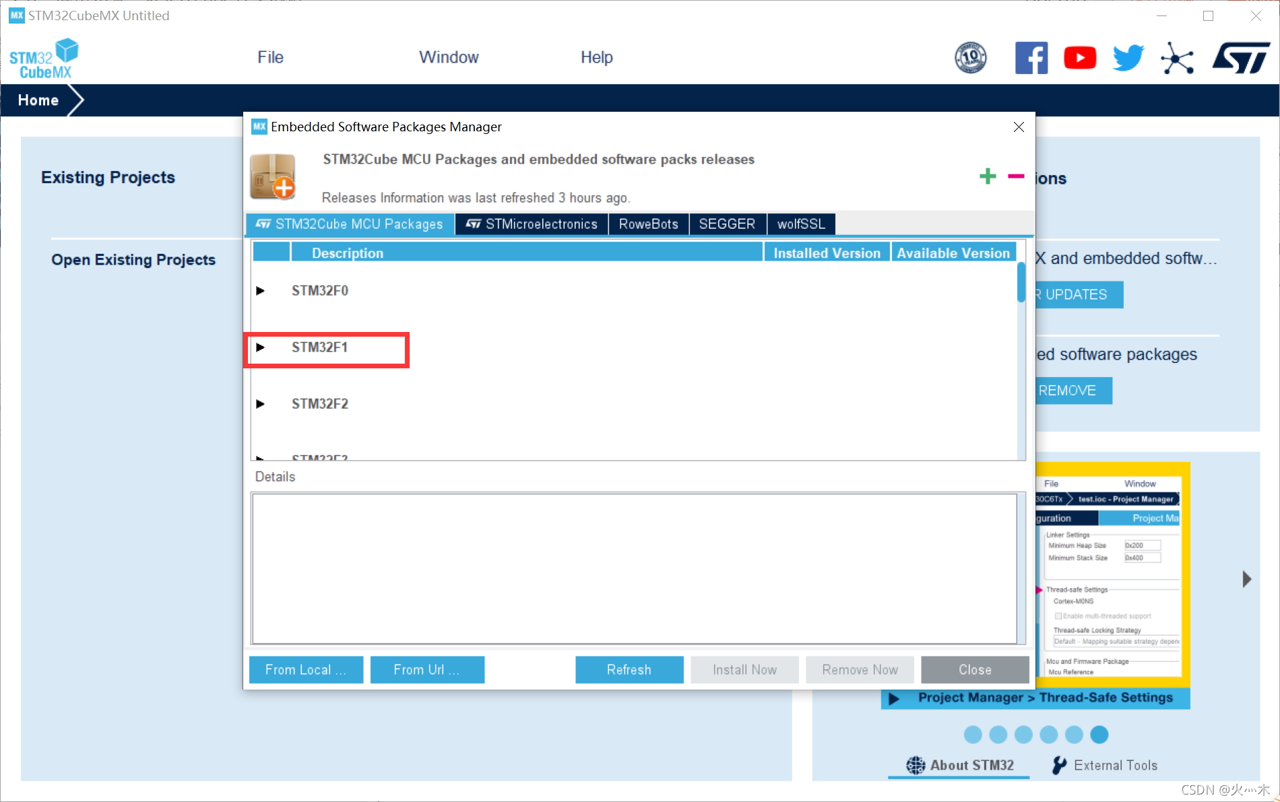
Task: Open the About STM32 tab
Action: click(x=959, y=765)
